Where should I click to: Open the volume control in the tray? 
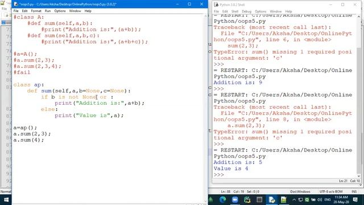pos(320,200)
